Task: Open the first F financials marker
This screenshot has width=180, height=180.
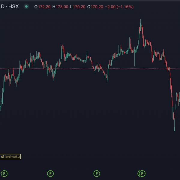Action: [4, 173]
